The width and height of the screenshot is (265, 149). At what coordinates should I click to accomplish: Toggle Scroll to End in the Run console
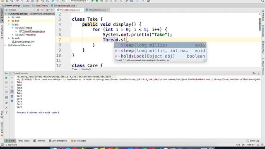12,91
